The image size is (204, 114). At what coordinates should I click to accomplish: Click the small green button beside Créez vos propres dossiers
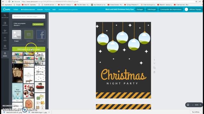(38, 24)
